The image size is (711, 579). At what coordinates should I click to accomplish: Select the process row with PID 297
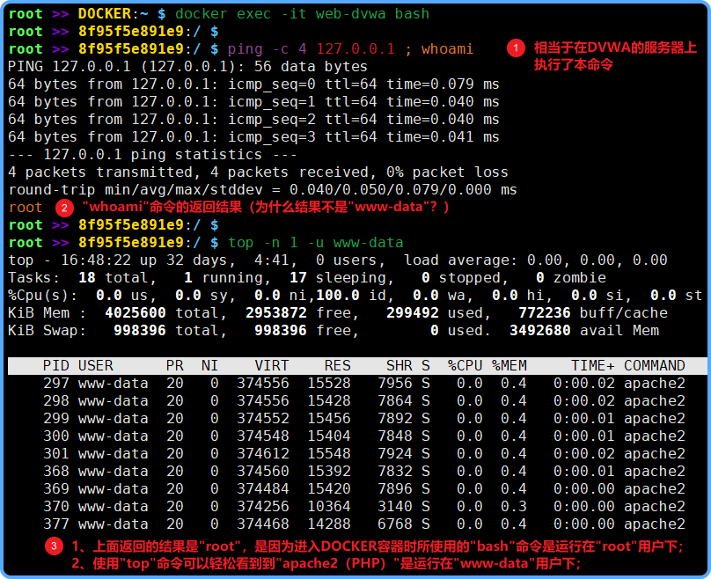tap(364, 384)
